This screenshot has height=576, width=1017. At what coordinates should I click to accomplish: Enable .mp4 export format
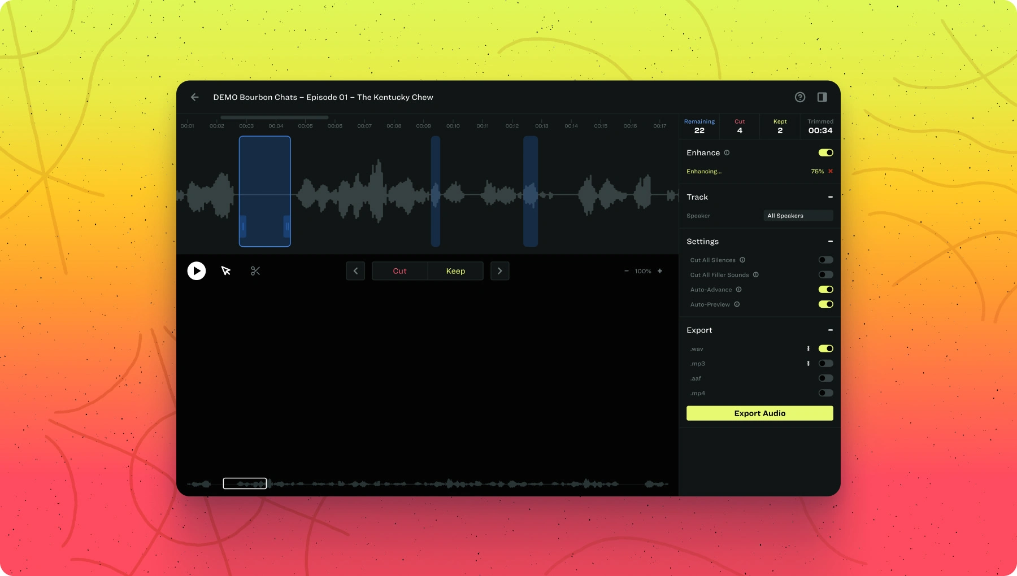click(826, 392)
